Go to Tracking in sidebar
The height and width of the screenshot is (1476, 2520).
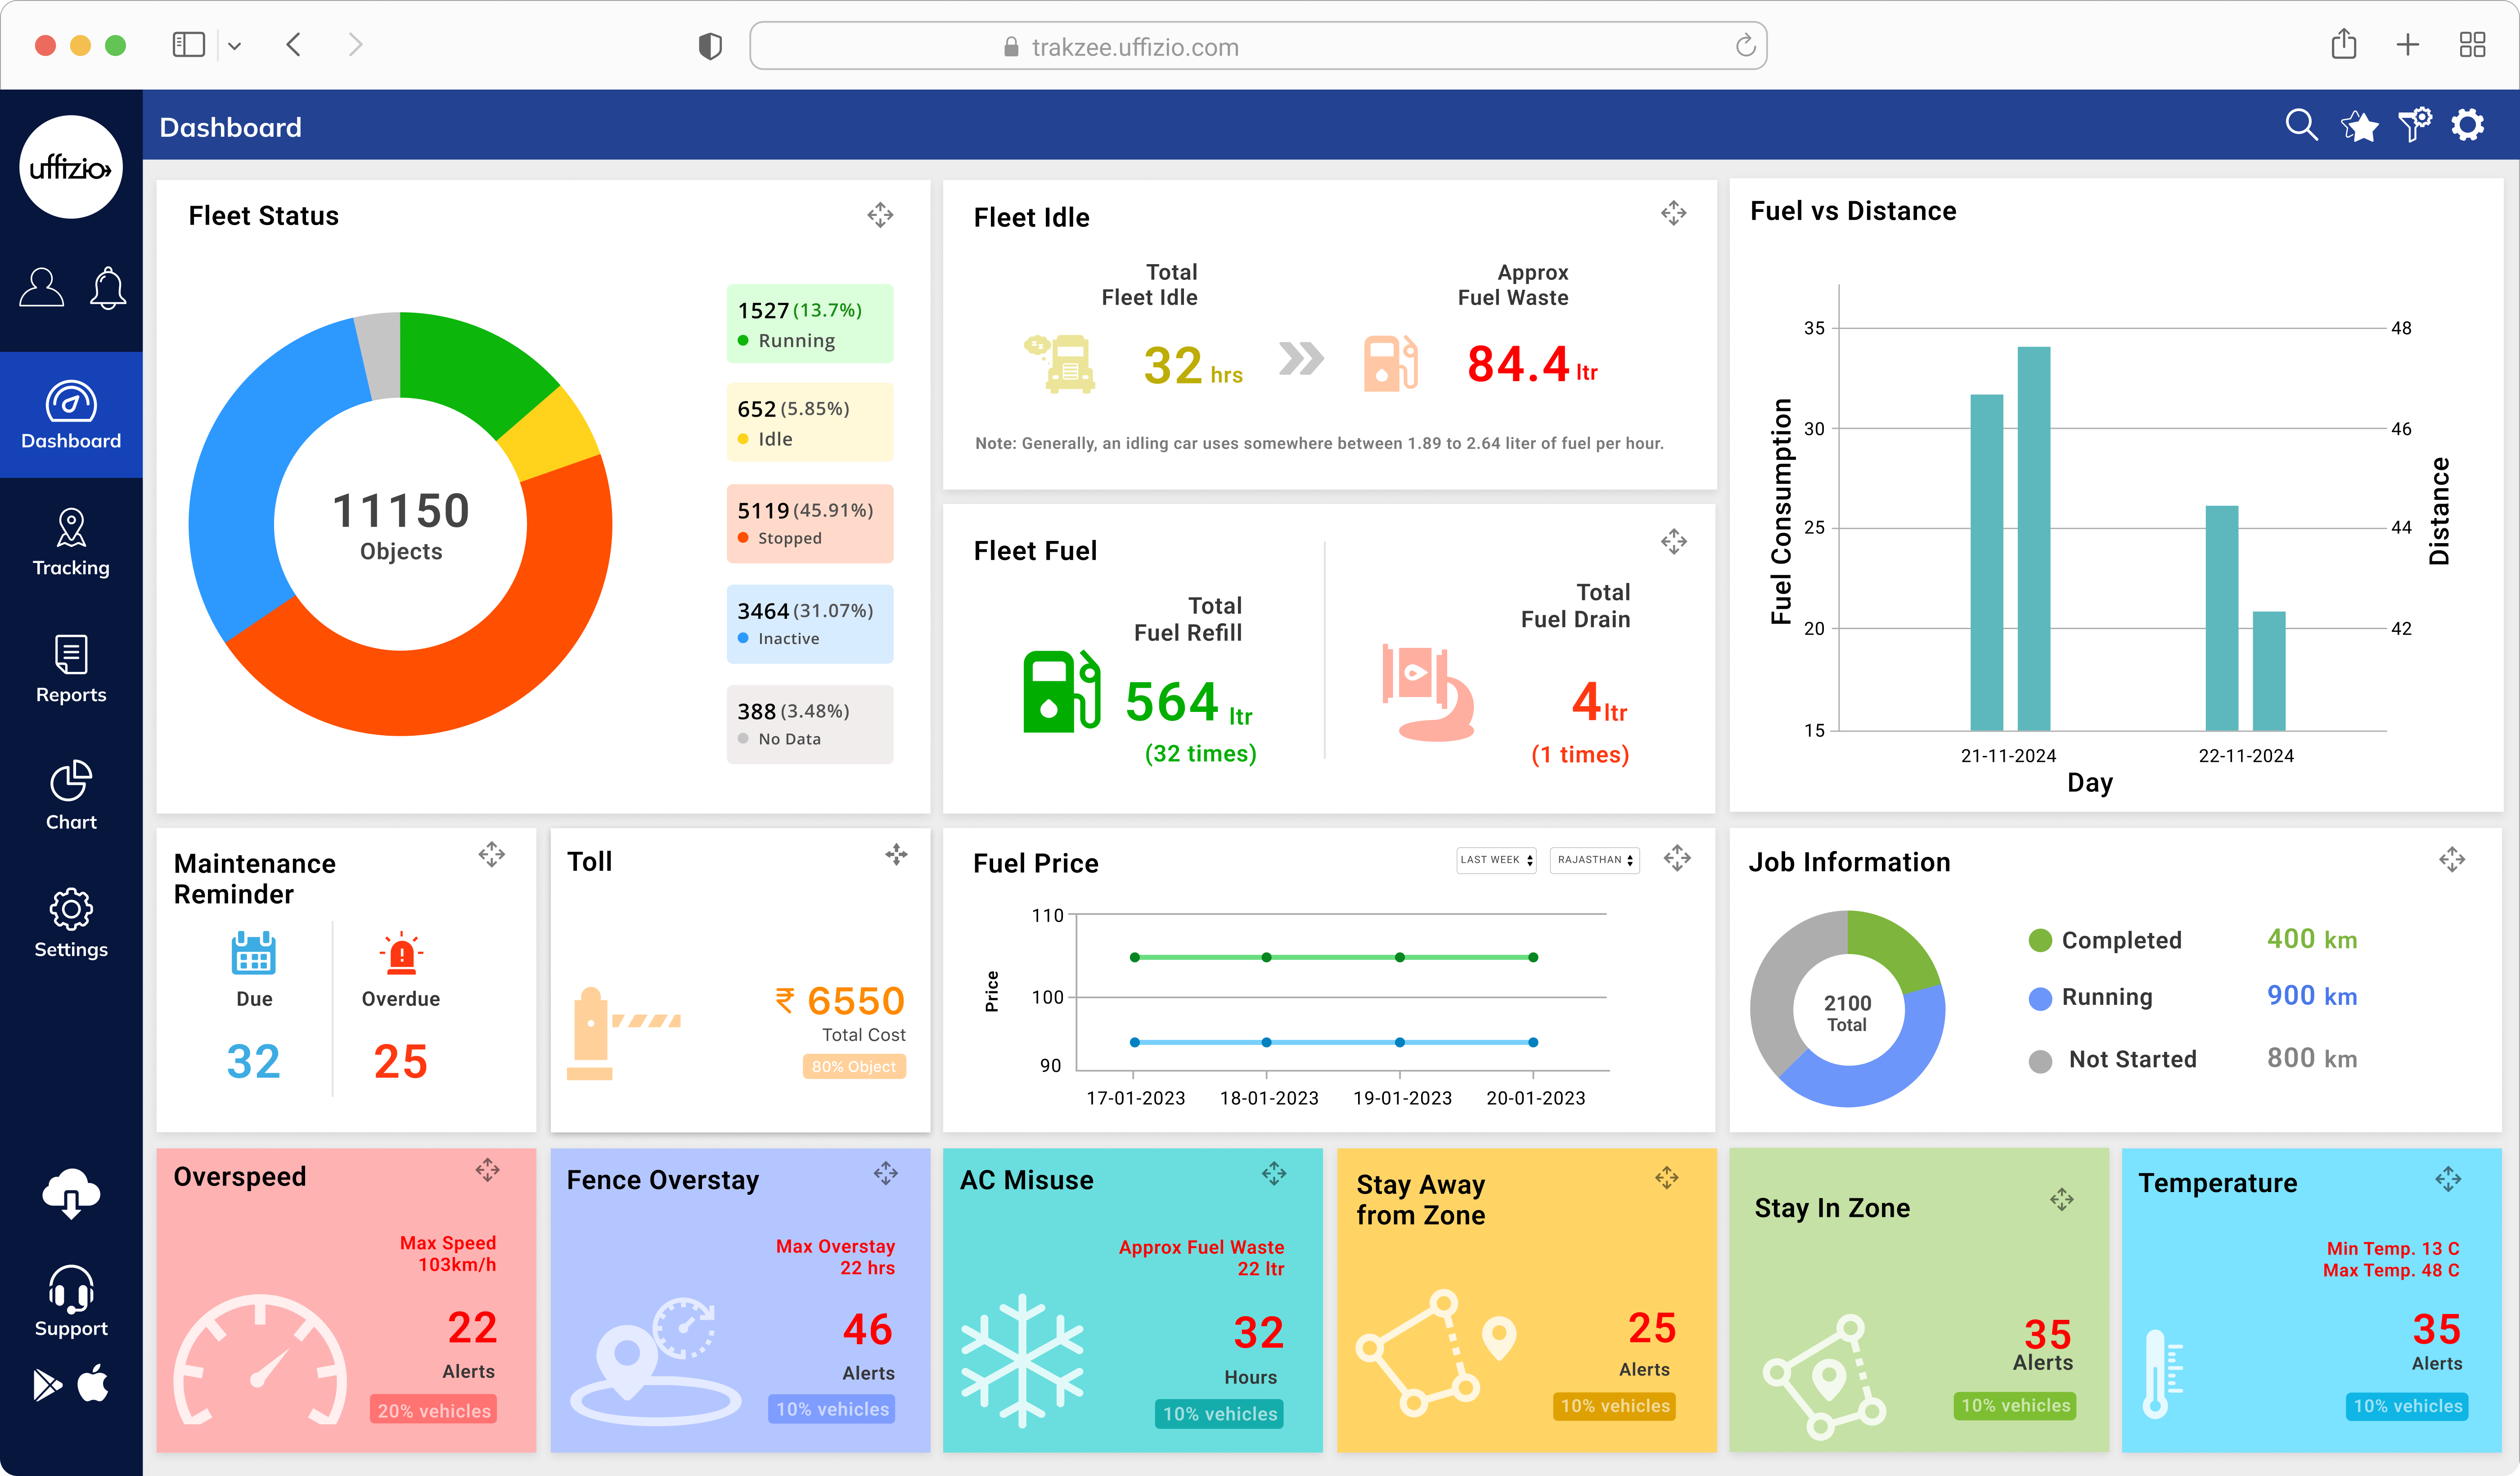[x=71, y=542]
